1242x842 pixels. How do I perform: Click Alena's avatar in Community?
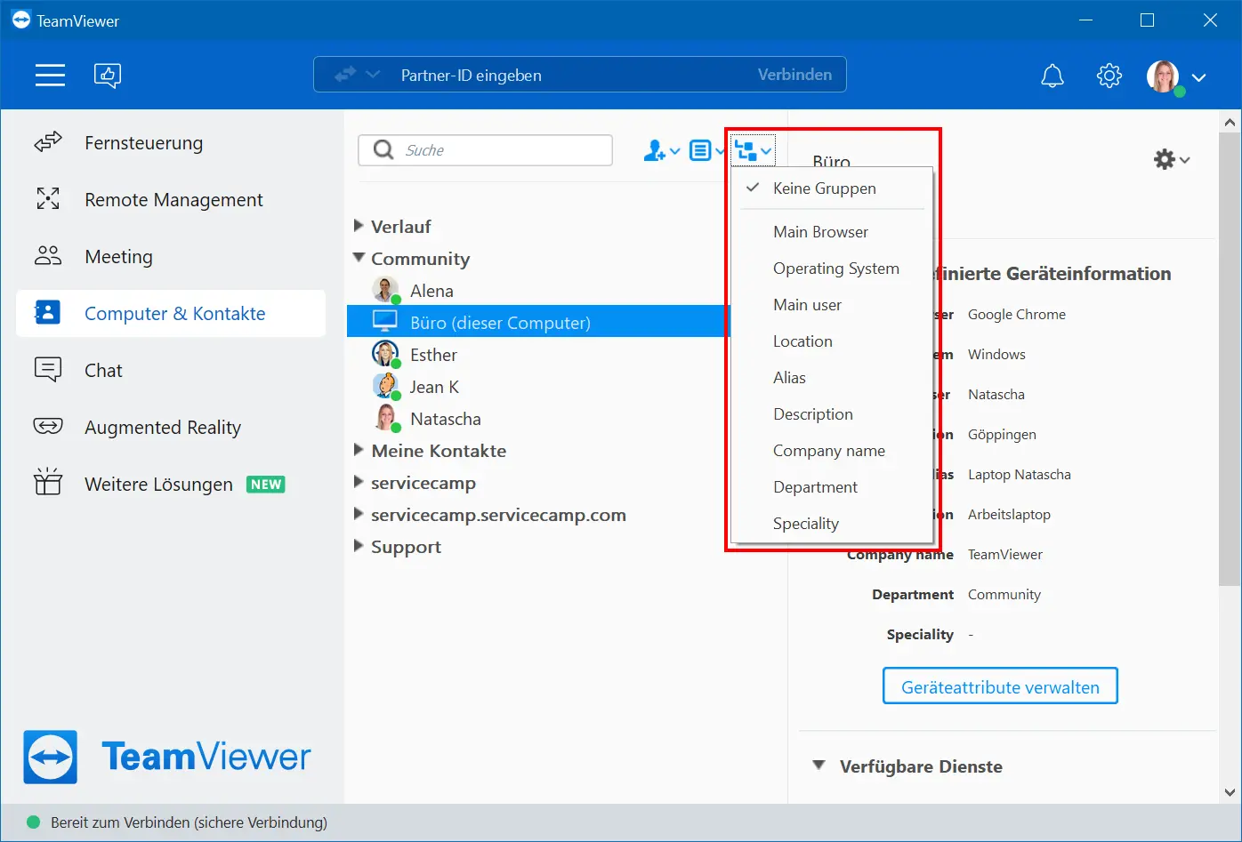(x=385, y=290)
